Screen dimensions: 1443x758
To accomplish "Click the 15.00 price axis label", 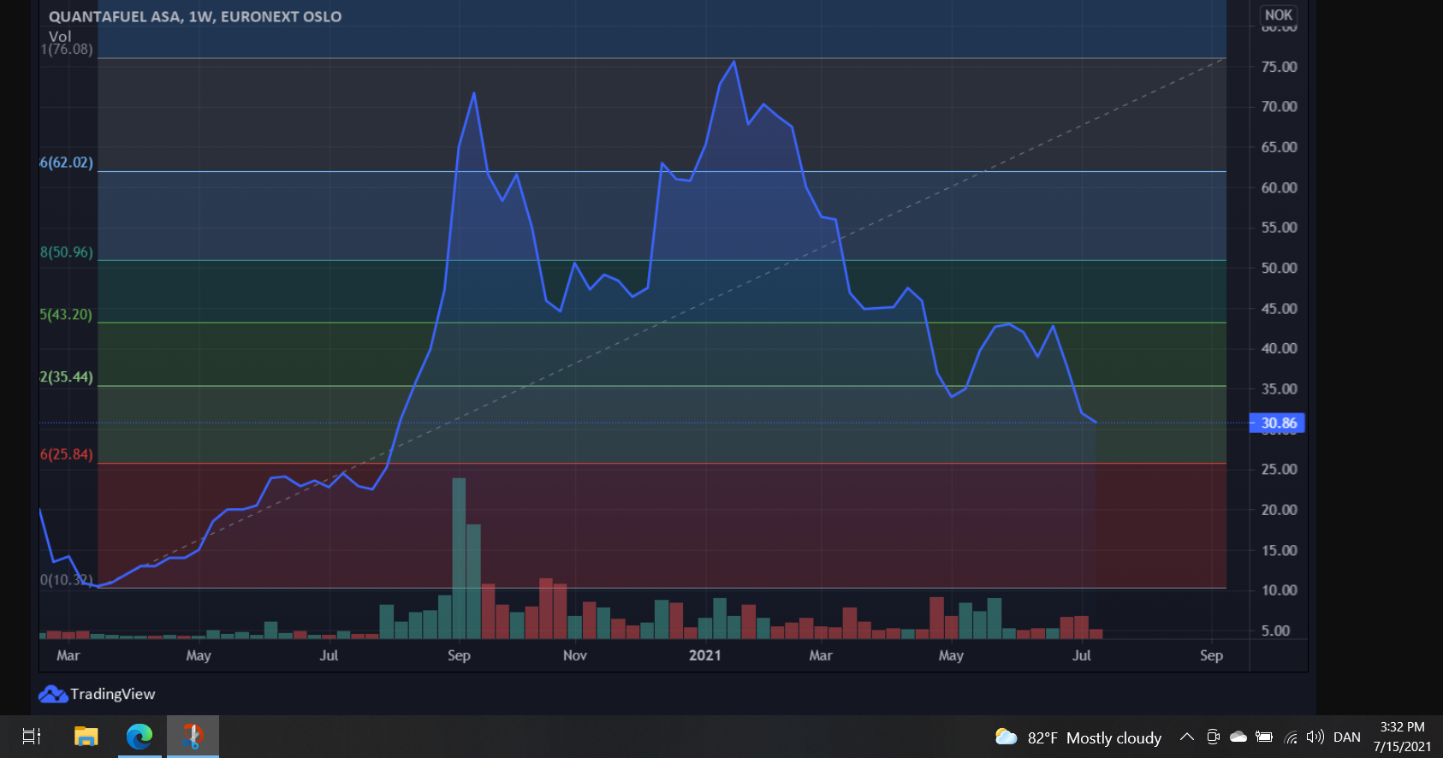I will coord(1279,550).
